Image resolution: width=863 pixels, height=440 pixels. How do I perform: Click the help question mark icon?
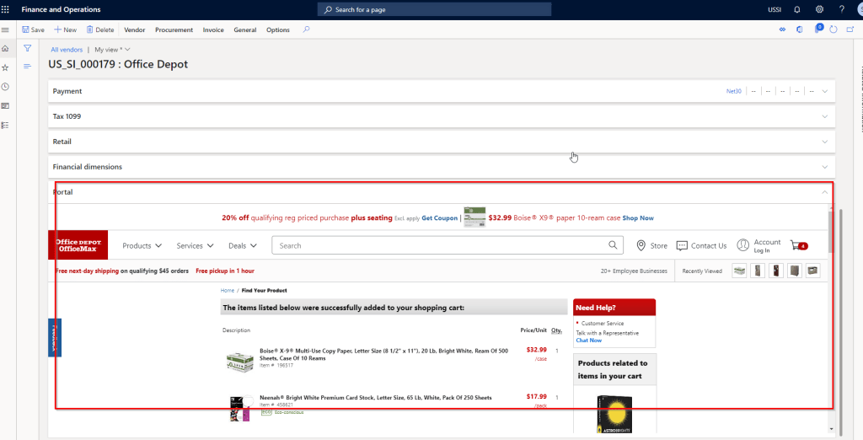[x=841, y=9]
